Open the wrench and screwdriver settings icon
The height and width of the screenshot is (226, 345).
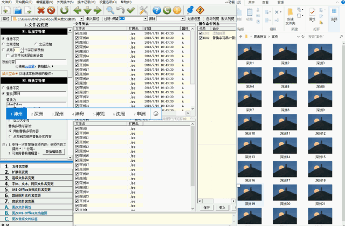click(x=143, y=10)
